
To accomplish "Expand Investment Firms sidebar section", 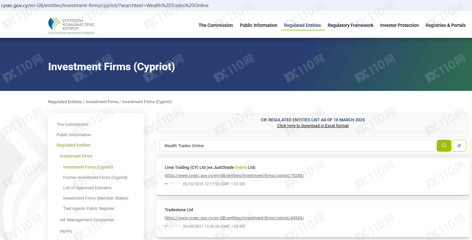I will (x=76, y=156).
